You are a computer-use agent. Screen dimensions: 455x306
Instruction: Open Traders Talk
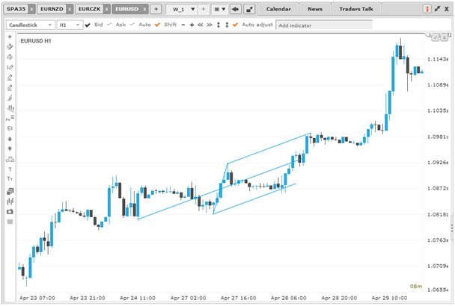click(x=355, y=9)
